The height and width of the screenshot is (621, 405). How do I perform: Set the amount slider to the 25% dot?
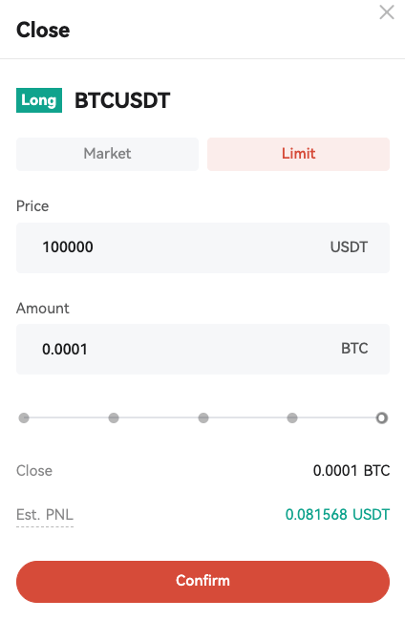pyautogui.click(x=114, y=418)
